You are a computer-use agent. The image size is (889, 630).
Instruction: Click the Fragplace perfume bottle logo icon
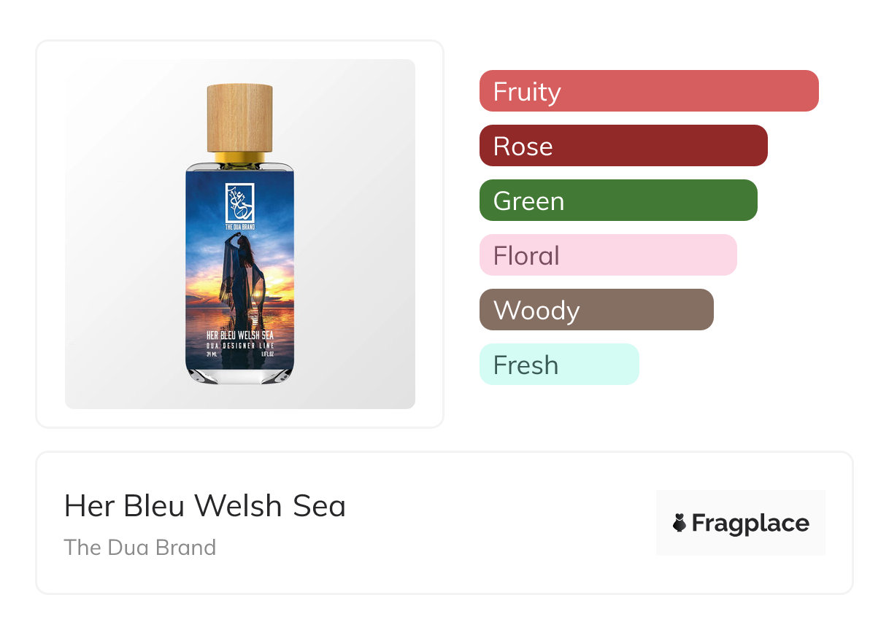click(680, 523)
